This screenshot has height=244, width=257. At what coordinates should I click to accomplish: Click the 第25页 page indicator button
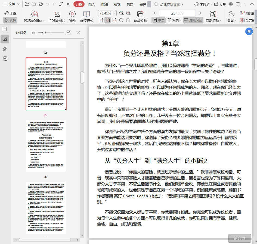pyautogui.click(x=240, y=238)
